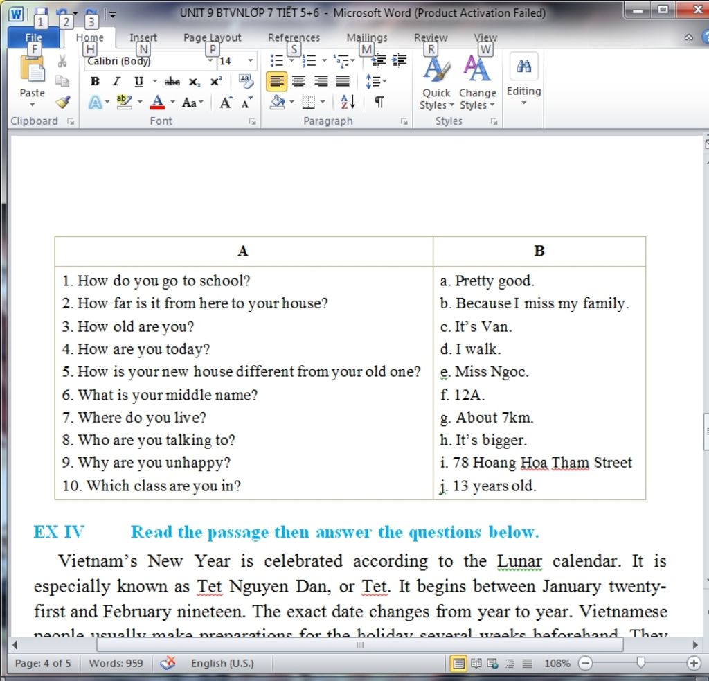Viewport: 709px width, 681px height.
Task: Open the font size dropdown
Action: coord(251,61)
